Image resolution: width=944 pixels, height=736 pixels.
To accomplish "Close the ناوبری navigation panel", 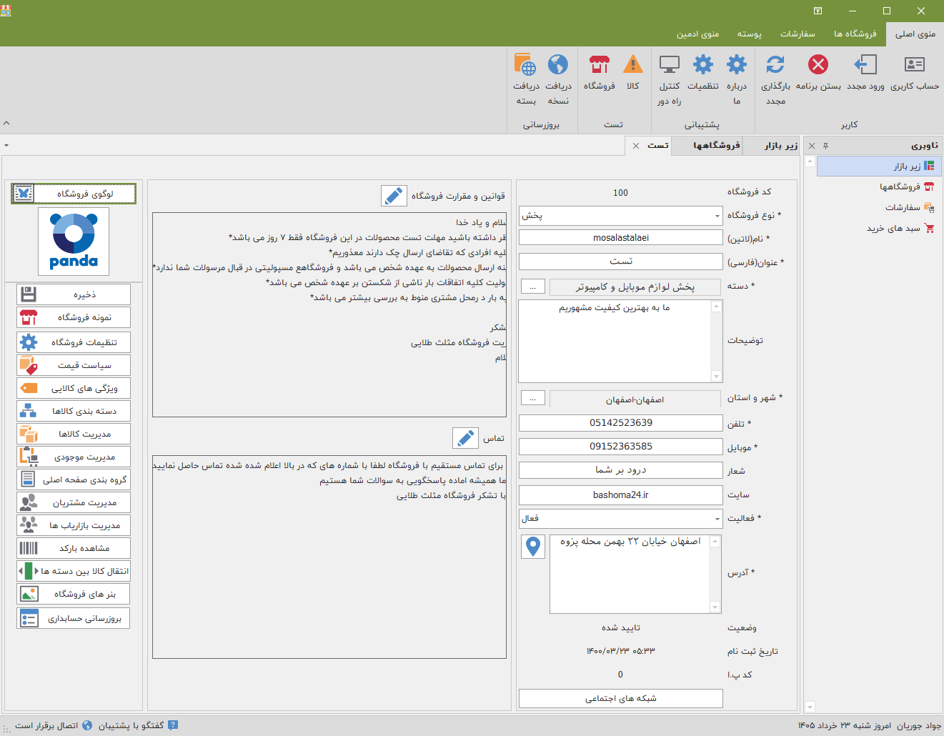I will coord(812,146).
